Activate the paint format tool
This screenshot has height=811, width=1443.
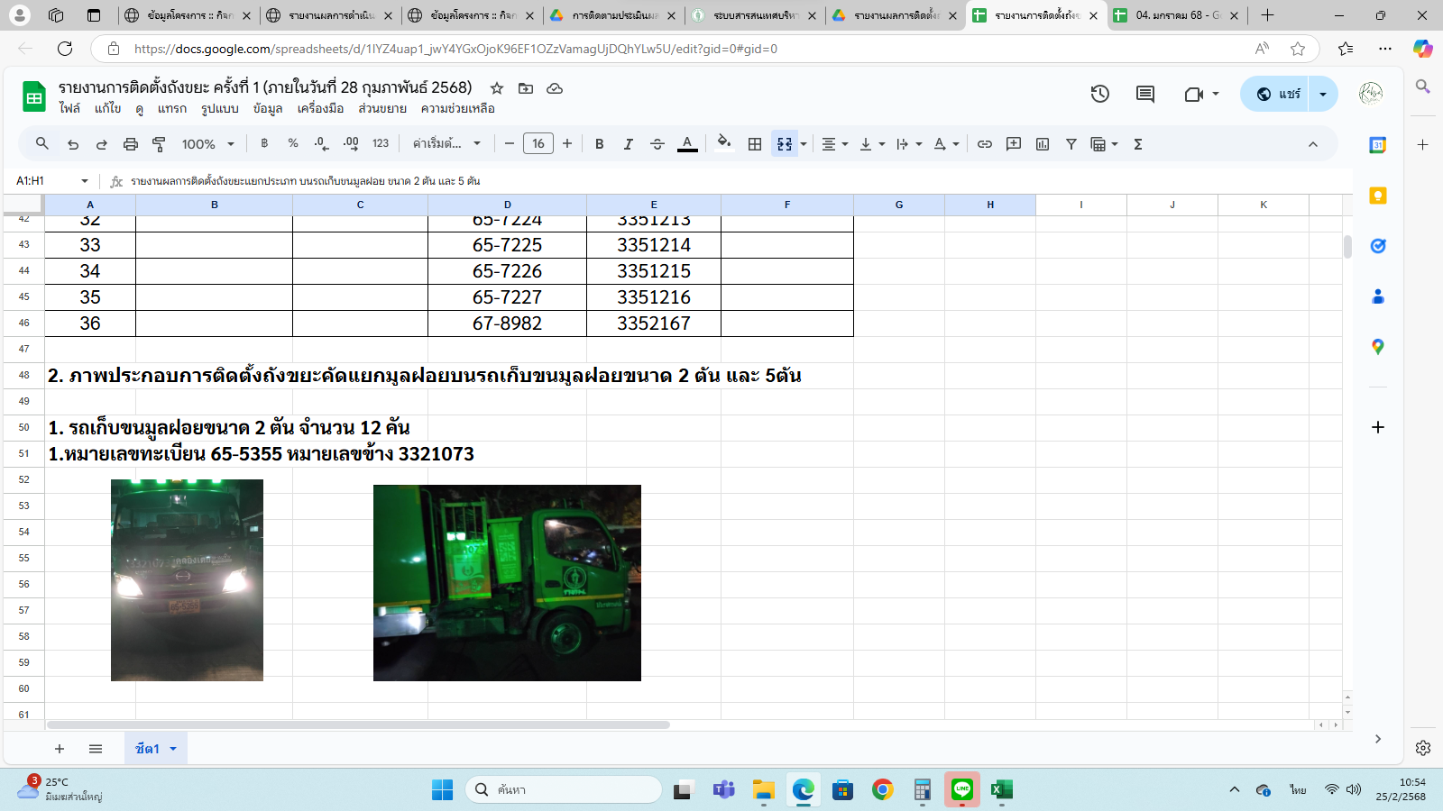(160, 144)
